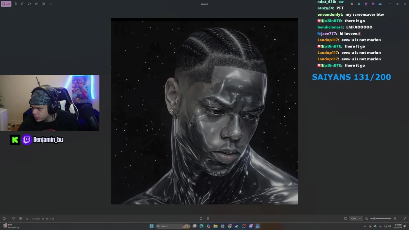Enter full screen with expand arrows icon
This screenshot has height=230, width=409.
(405, 218)
